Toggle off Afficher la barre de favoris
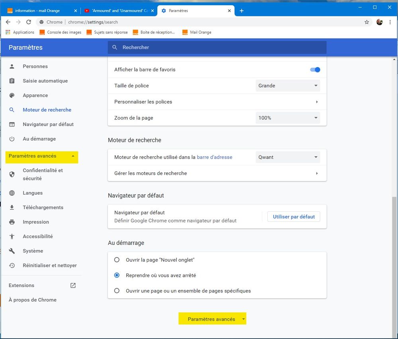This screenshot has width=398, height=339. click(315, 70)
